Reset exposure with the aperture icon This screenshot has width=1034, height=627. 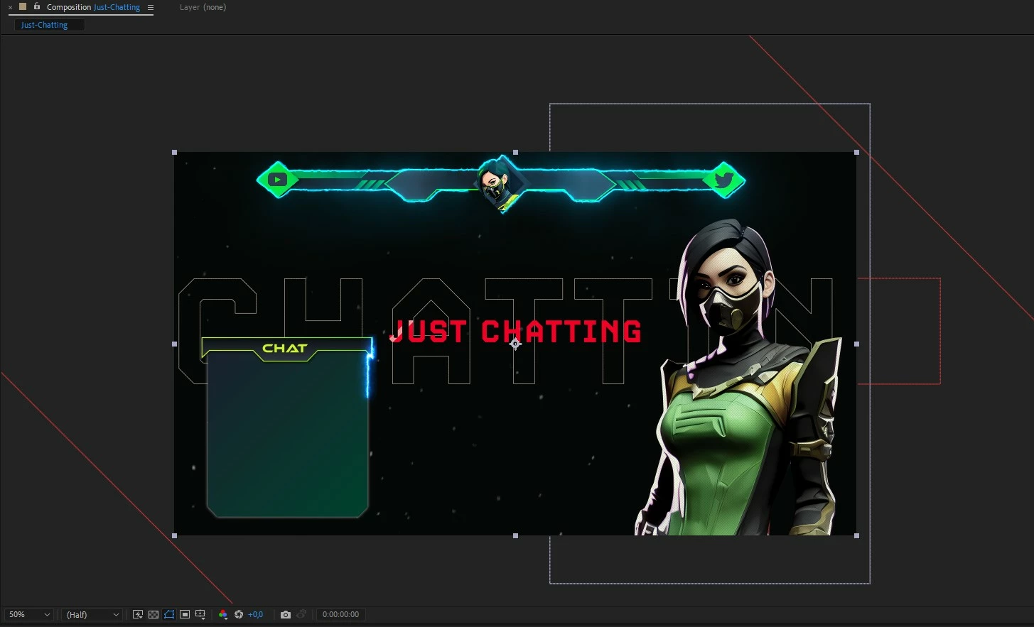[x=239, y=614]
